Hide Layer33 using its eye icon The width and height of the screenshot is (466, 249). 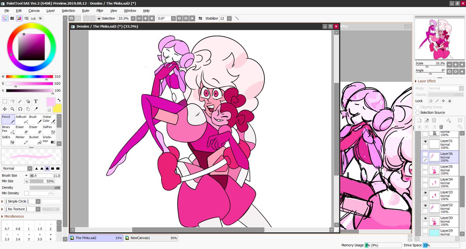pos(425,192)
